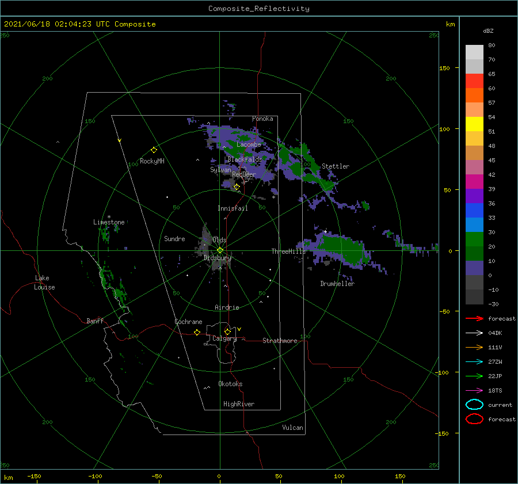Click the ThreeHills town label

(x=289, y=251)
